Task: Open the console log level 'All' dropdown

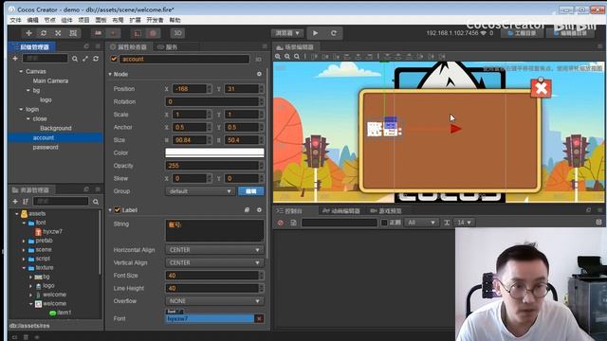Action: 421,223
